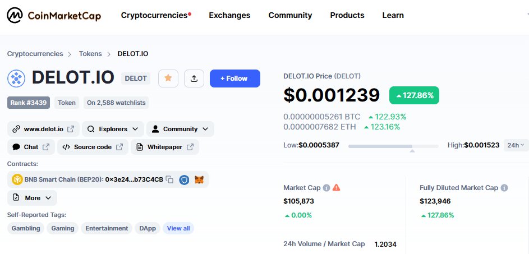Click the $0.001239 price value
529x254 pixels.
click(x=332, y=95)
